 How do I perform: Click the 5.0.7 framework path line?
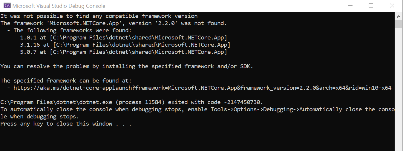[123, 52]
